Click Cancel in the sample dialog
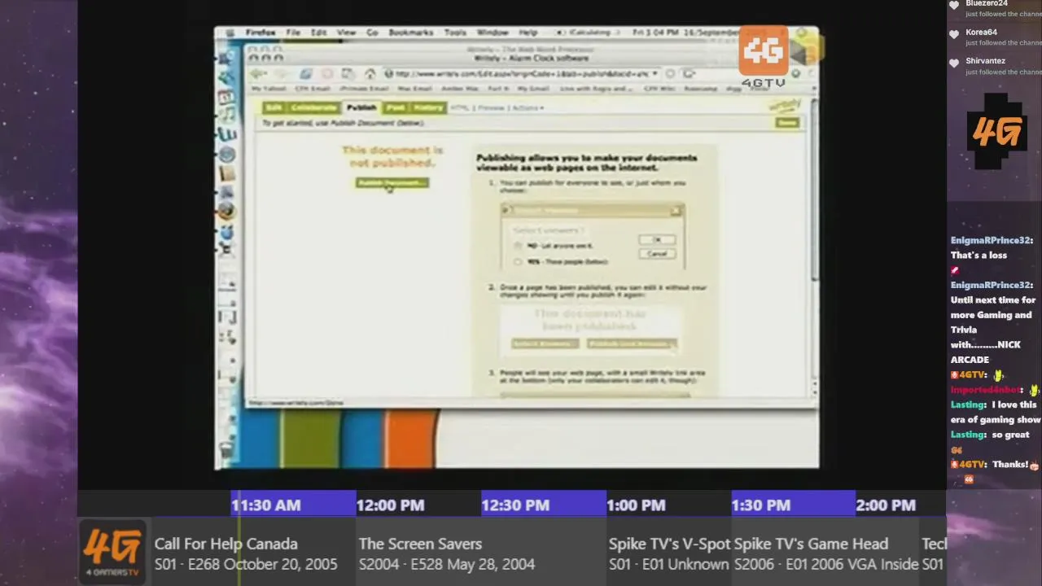The height and width of the screenshot is (586, 1042). (657, 254)
